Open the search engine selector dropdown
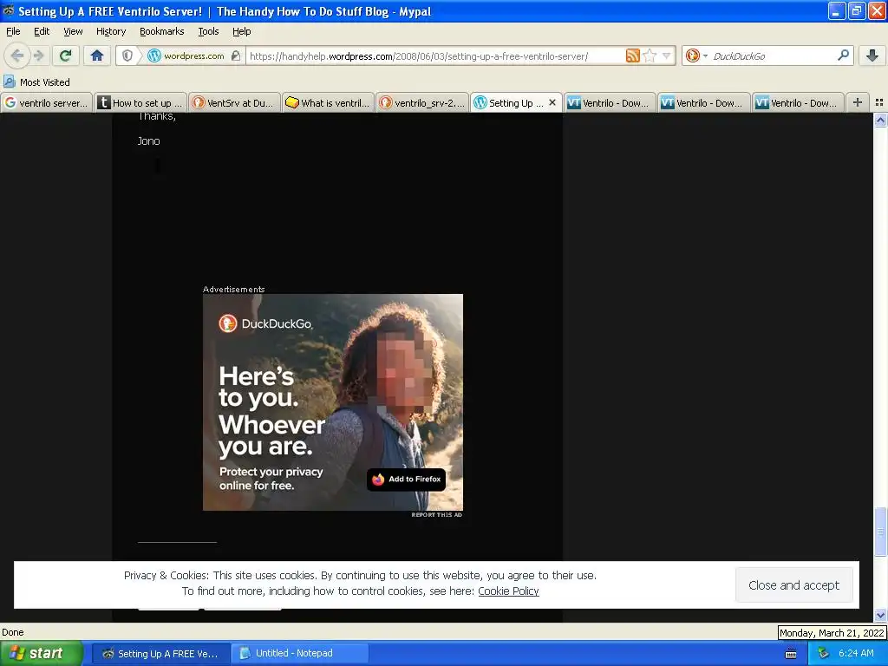888x666 pixels. point(697,55)
